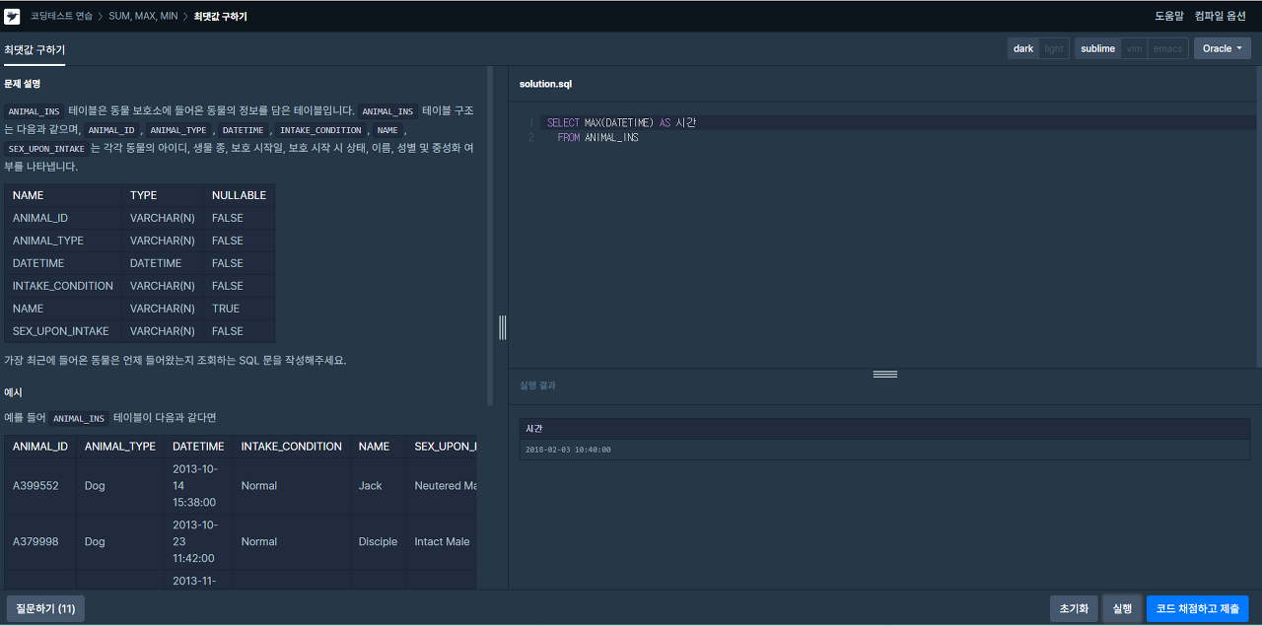Click the 예시 heading
Screen dimensions: 1262x626
click(x=13, y=392)
